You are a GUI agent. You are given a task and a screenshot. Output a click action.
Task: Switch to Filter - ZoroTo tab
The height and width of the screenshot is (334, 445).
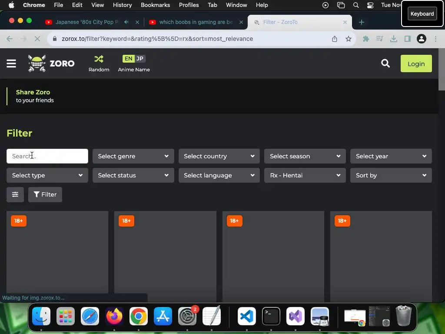coord(299,22)
